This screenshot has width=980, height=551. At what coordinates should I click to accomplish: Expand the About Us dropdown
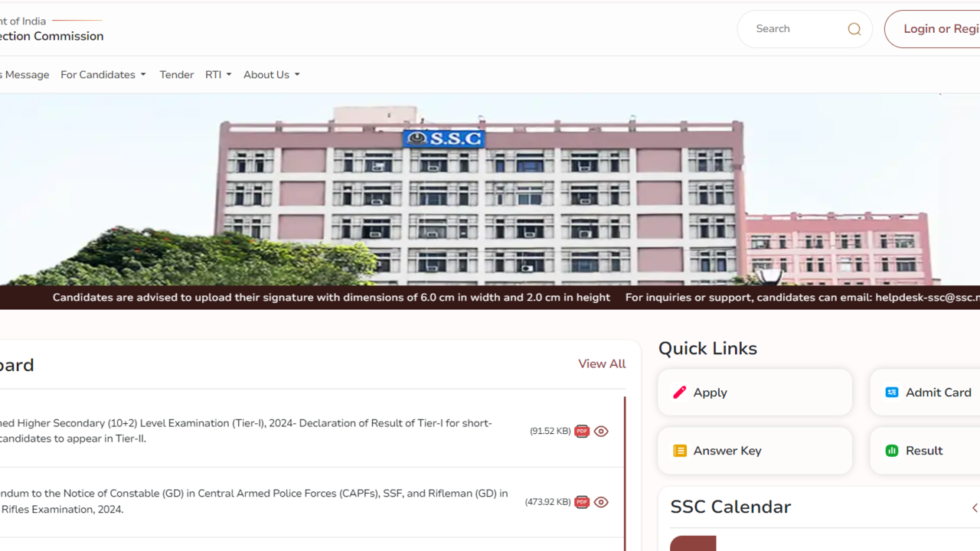tap(271, 74)
